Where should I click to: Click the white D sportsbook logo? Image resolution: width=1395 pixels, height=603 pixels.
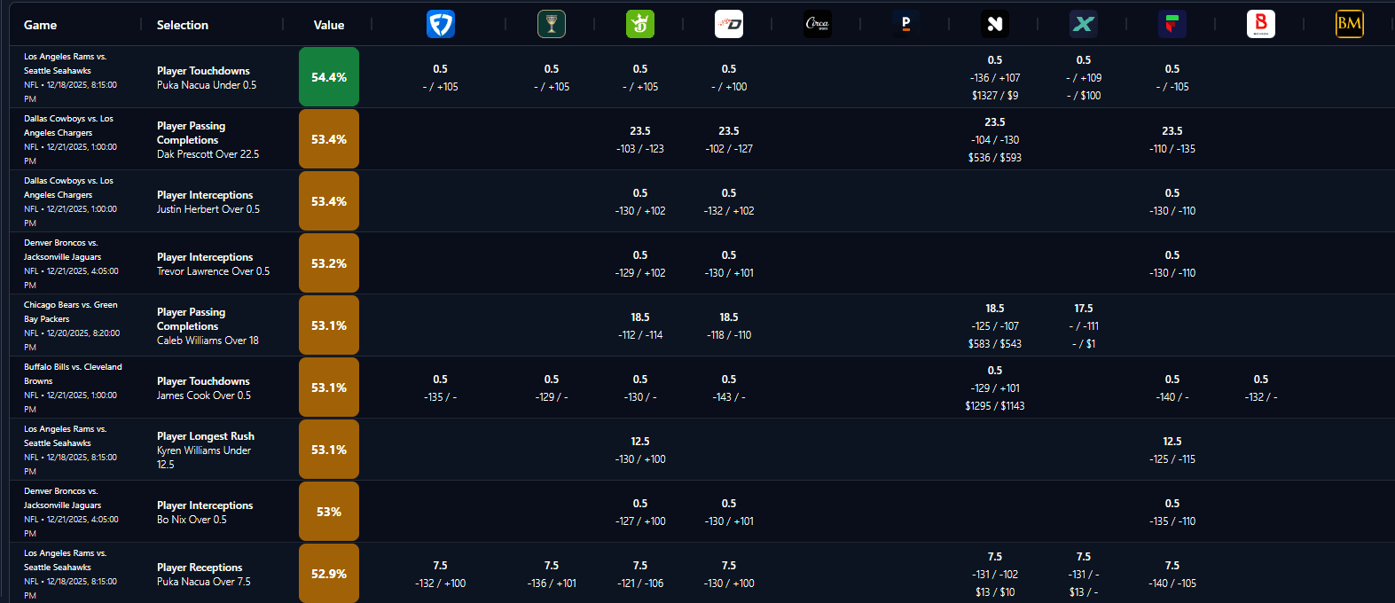point(729,24)
